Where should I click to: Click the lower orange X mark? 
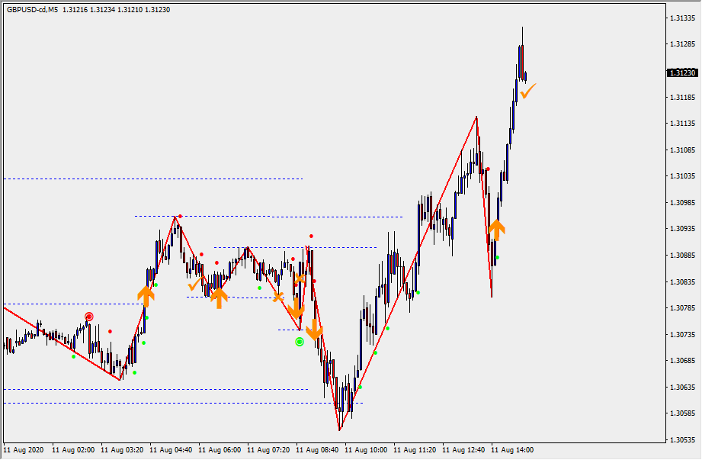point(278,297)
